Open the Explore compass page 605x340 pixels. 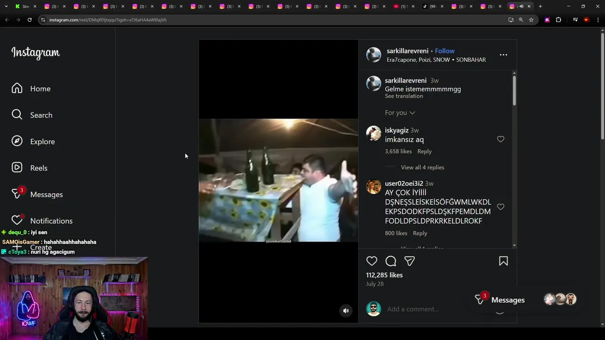pos(33,142)
